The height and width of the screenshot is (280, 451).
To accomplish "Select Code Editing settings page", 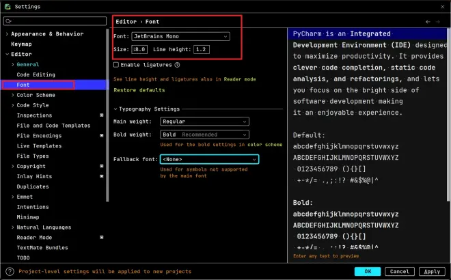I will click(x=36, y=74).
